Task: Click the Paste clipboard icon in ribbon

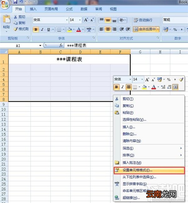Action: tap(7, 19)
